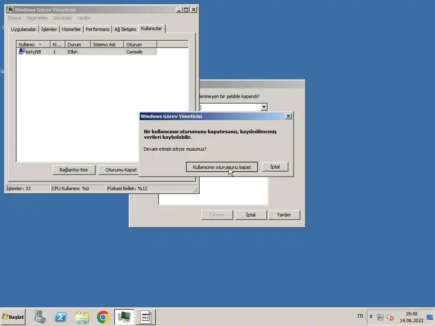Click the TR language indicator

360,316
